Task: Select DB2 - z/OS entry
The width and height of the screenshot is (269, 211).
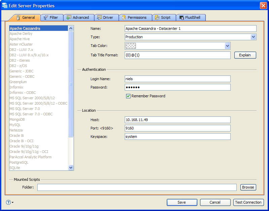Action: coord(39,66)
